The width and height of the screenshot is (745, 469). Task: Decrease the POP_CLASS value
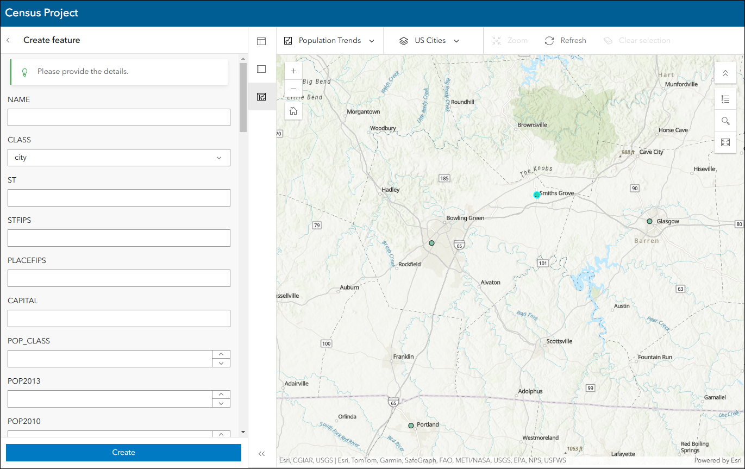pyautogui.click(x=221, y=362)
